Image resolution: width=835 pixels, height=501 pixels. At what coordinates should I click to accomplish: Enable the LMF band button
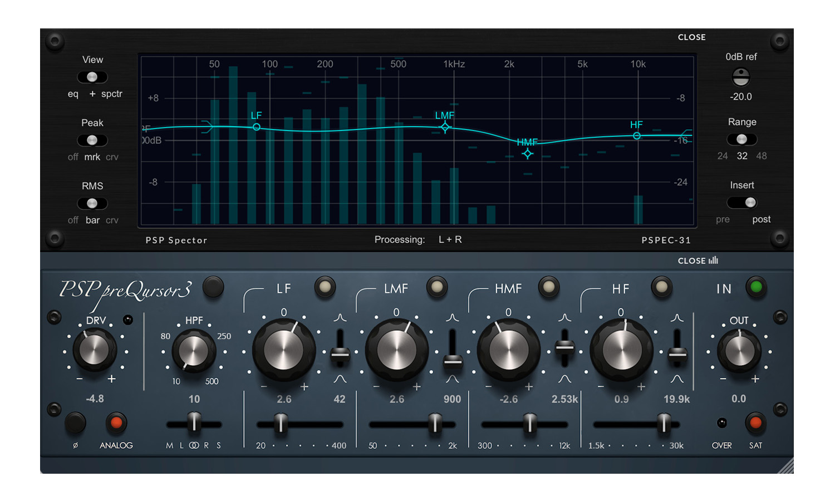tap(437, 287)
